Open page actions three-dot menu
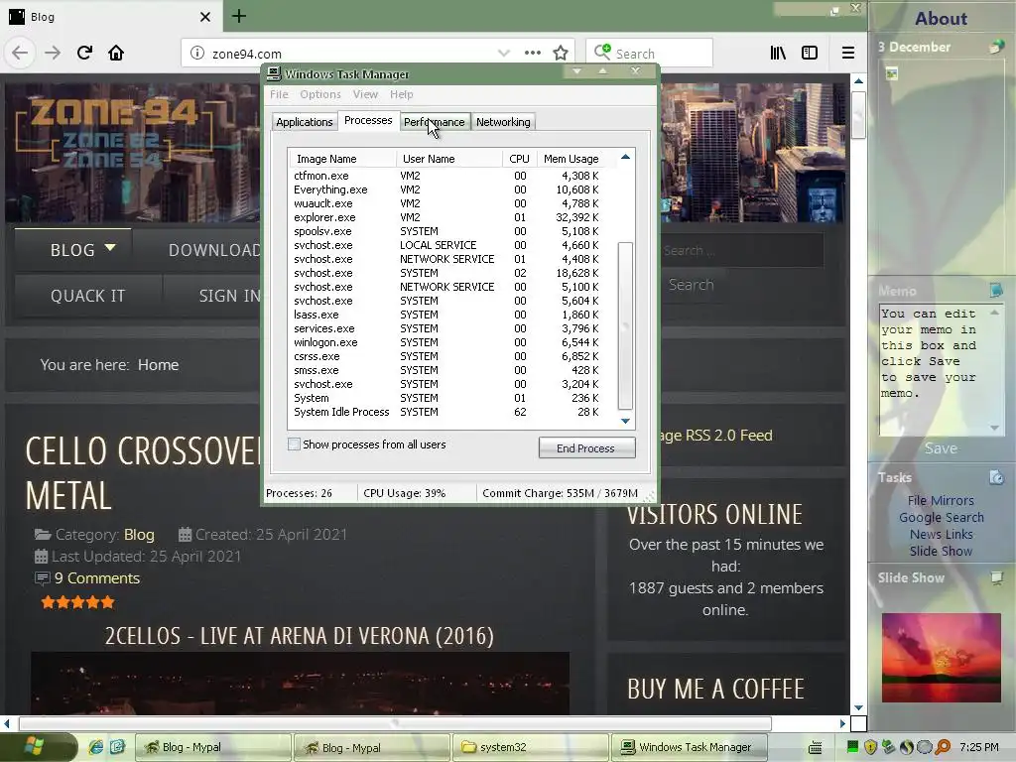Viewport: 1016px width, 762px height. [533, 54]
